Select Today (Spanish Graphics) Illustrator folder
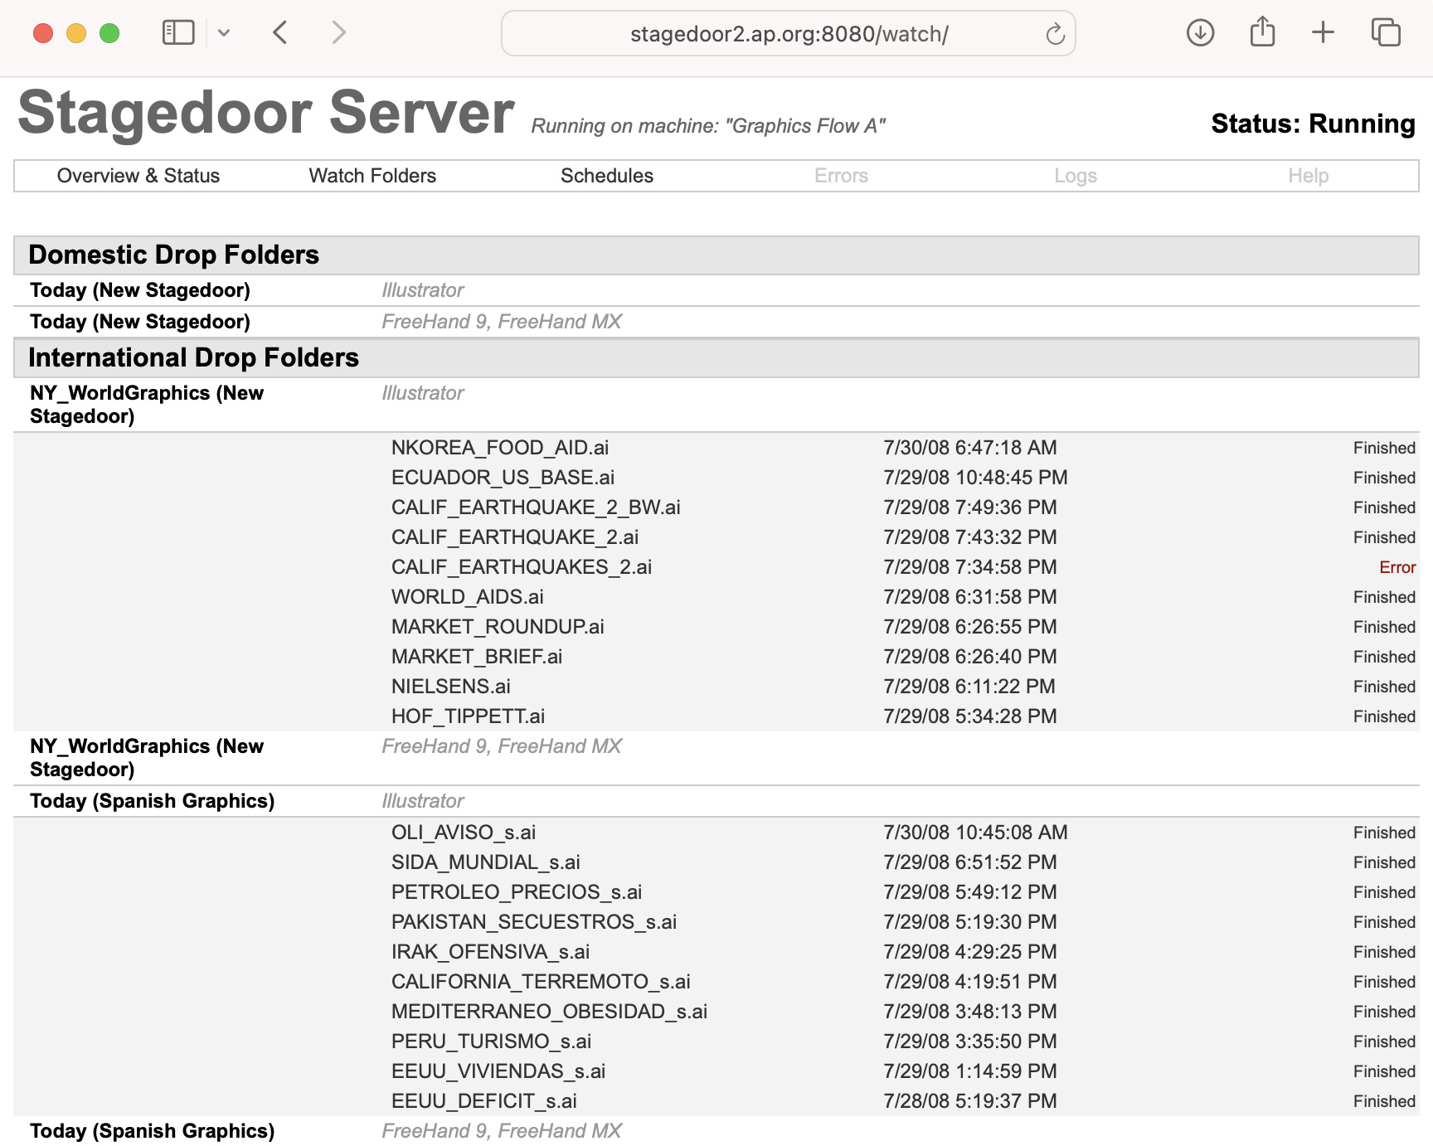The height and width of the screenshot is (1146, 1433). (153, 801)
